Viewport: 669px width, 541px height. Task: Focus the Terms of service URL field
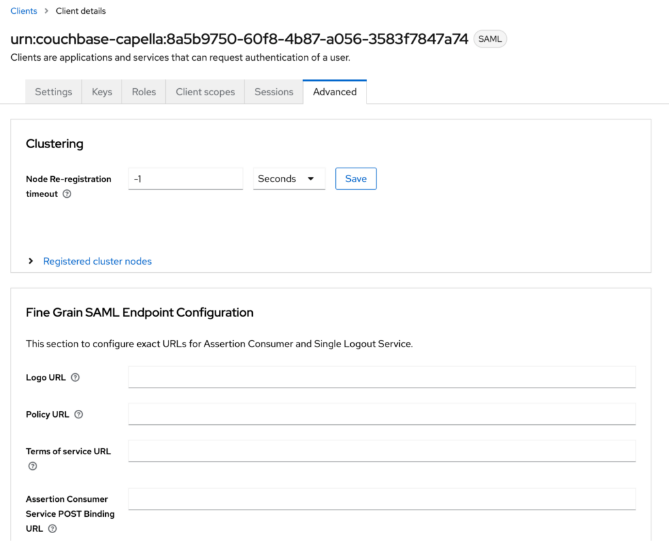[x=382, y=451]
